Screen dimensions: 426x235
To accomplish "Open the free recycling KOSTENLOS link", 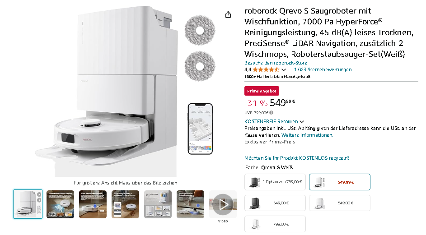I will pyautogui.click(x=297, y=158).
